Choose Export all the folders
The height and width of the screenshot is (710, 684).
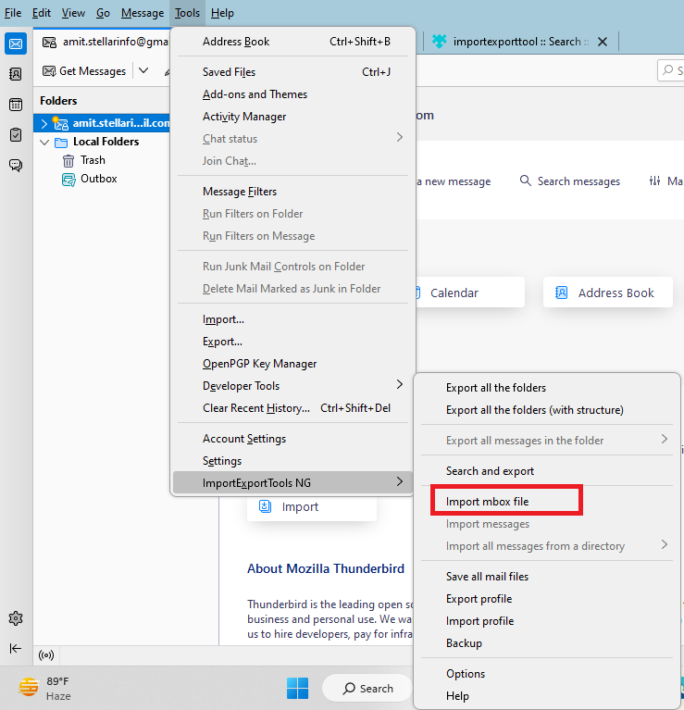pos(496,388)
